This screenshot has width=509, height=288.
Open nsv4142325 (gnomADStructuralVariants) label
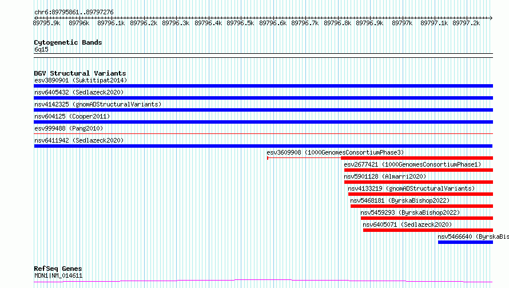click(98, 104)
